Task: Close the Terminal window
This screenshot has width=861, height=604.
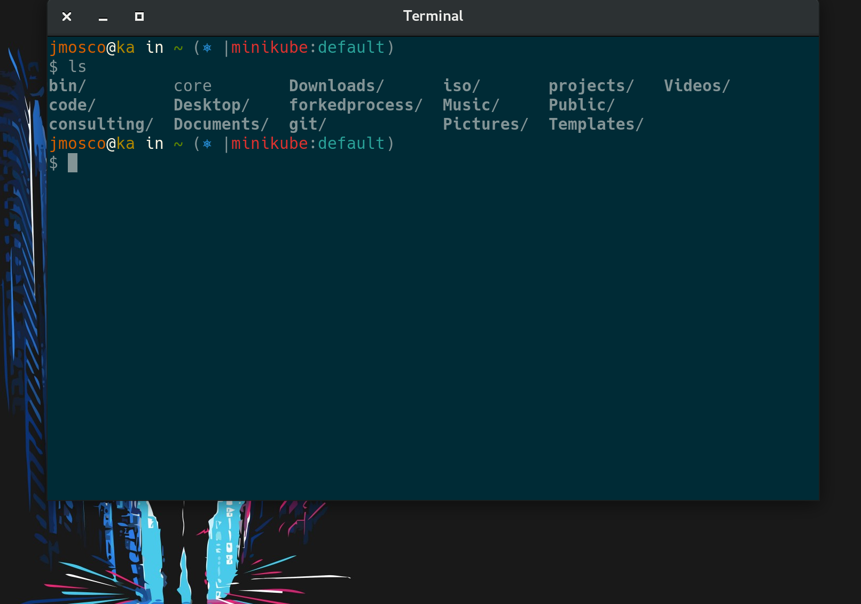Action: [67, 17]
